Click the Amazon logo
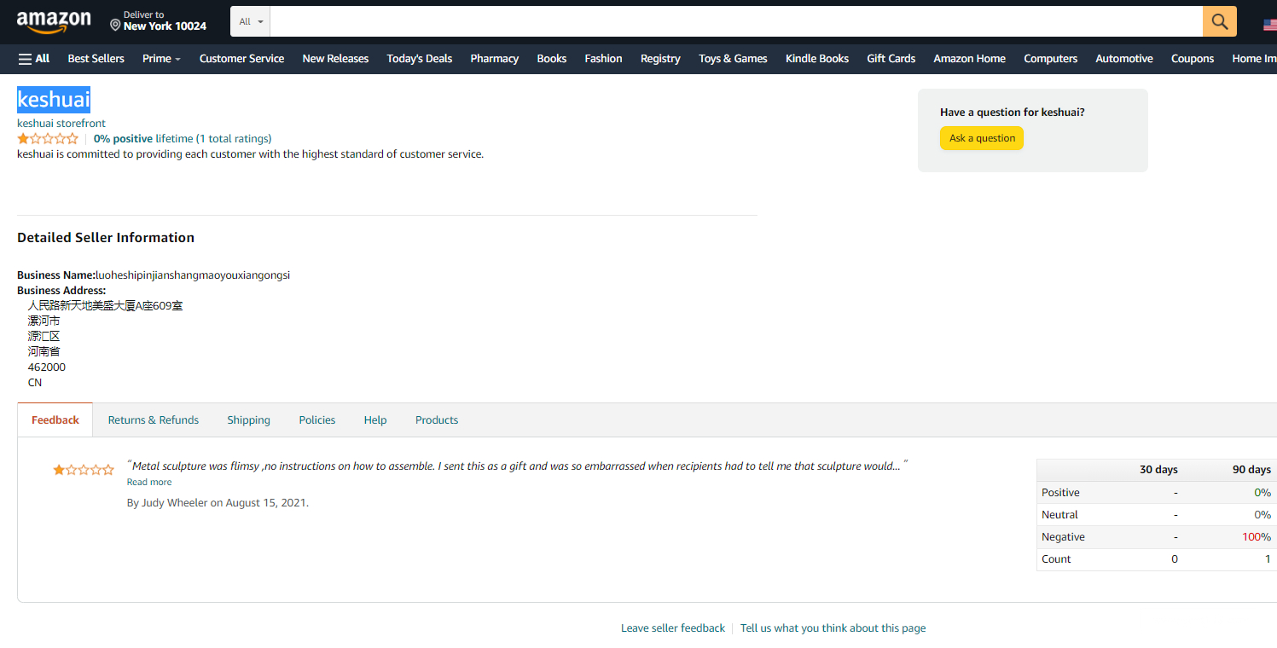Image resolution: width=1277 pixels, height=648 pixels. pos(53,21)
